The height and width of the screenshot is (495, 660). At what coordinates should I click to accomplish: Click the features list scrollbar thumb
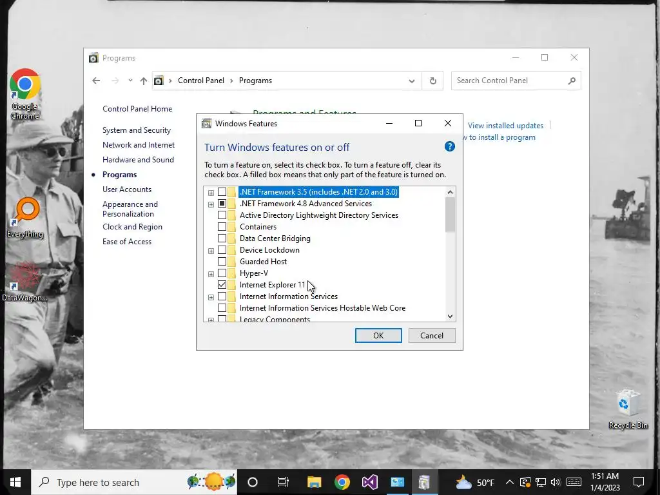[450, 215]
